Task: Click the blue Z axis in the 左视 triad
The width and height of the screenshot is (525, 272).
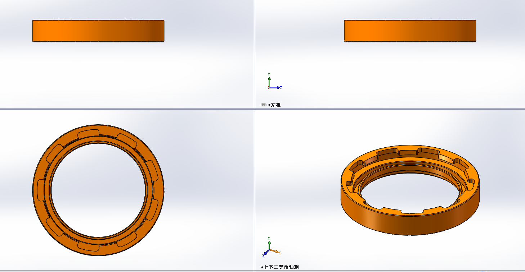Action: 275,88
